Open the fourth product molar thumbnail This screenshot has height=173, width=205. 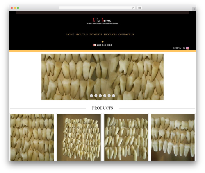[173, 137]
